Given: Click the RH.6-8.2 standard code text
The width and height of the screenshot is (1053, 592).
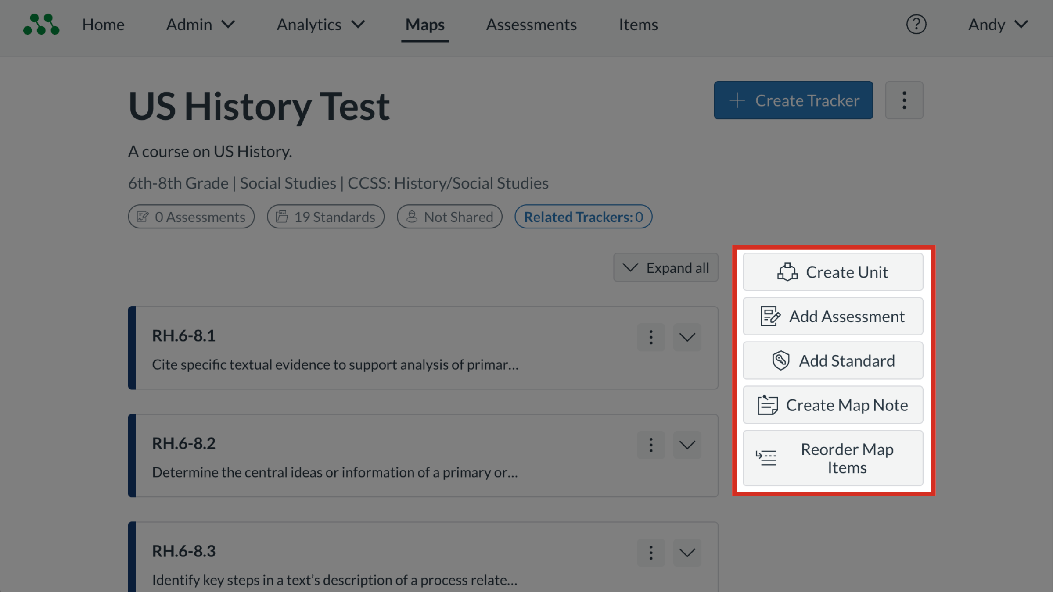Looking at the screenshot, I should [183, 443].
